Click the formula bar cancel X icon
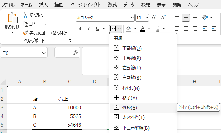Image resolution: width=221 pixels, height=133 pixels. [x=59, y=53]
